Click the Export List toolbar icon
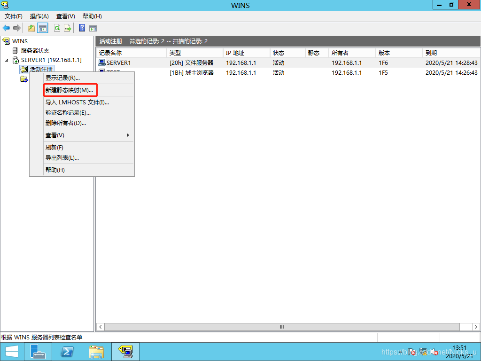Viewport: 481px width, 361px height. (68, 28)
